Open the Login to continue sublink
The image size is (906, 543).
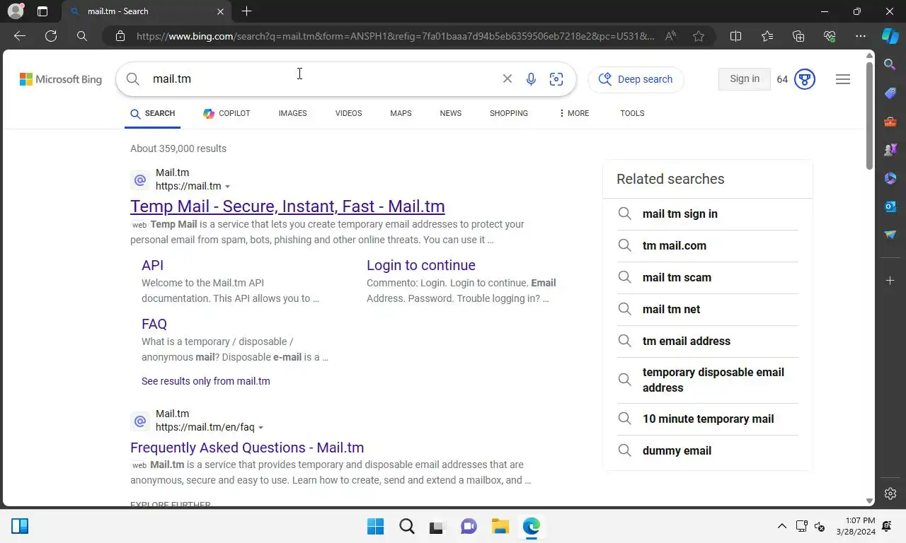(421, 265)
